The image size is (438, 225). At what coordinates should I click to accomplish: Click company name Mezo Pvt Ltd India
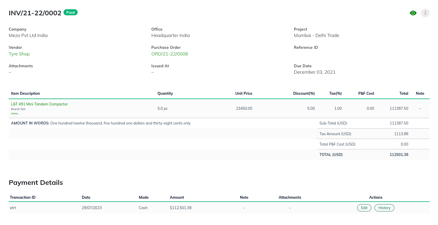click(x=28, y=36)
